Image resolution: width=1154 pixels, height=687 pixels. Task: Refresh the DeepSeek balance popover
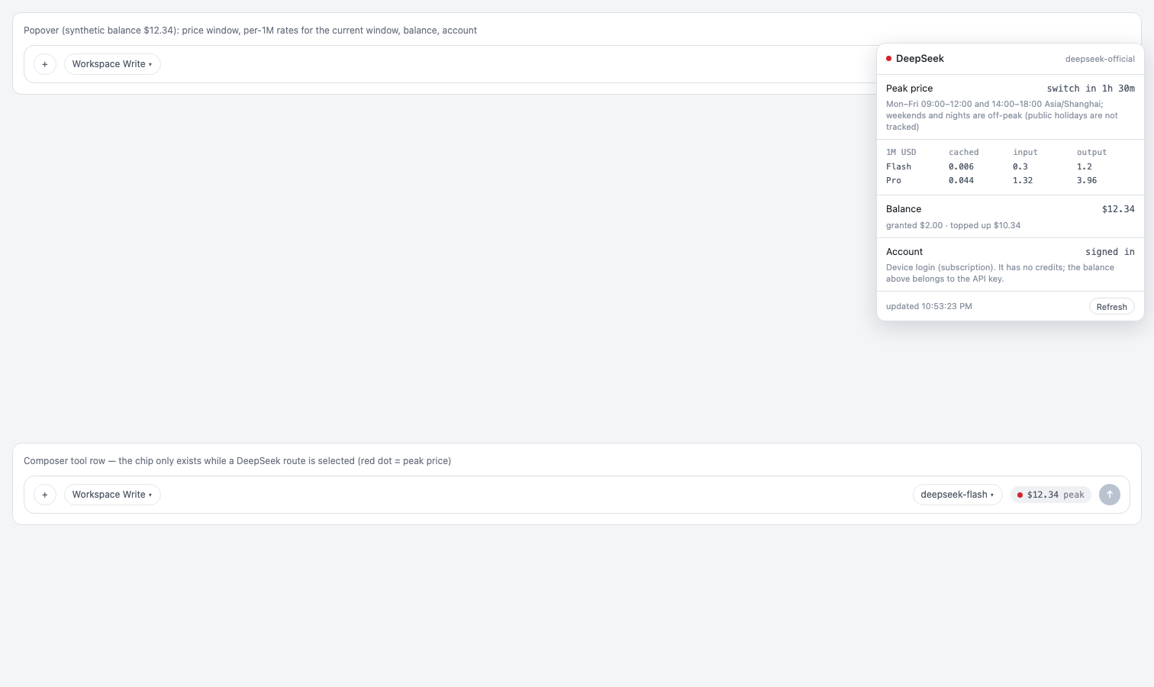pyautogui.click(x=1111, y=307)
